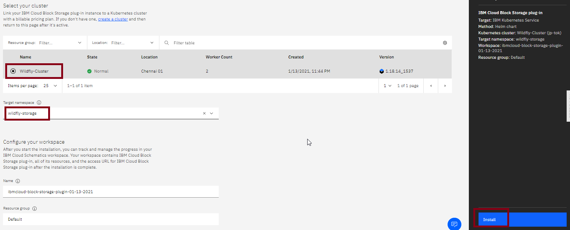Image resolution: width=570 pixels, height=230 pixels.
Task: Go to the next table page
Action: coord(445,86)
